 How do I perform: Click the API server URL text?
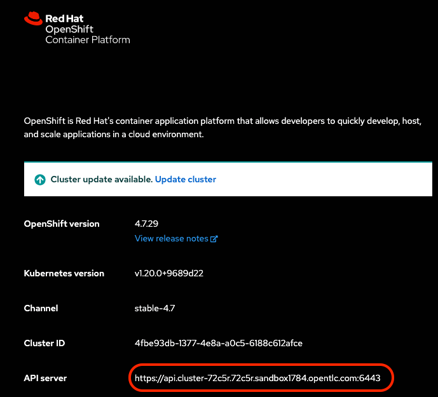(257, 379)
